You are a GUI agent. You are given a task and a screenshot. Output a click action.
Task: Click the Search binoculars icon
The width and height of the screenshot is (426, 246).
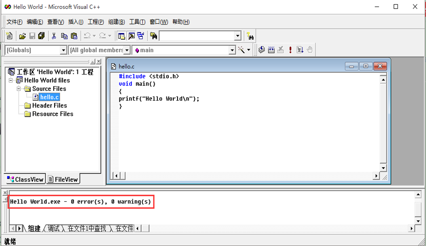(x=250, y=36)
